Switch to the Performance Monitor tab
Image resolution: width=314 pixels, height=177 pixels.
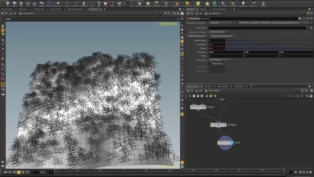[x=219, y=9]
